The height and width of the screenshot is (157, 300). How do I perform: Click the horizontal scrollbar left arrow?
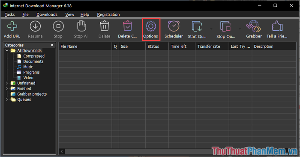click(x=62, y=151)
